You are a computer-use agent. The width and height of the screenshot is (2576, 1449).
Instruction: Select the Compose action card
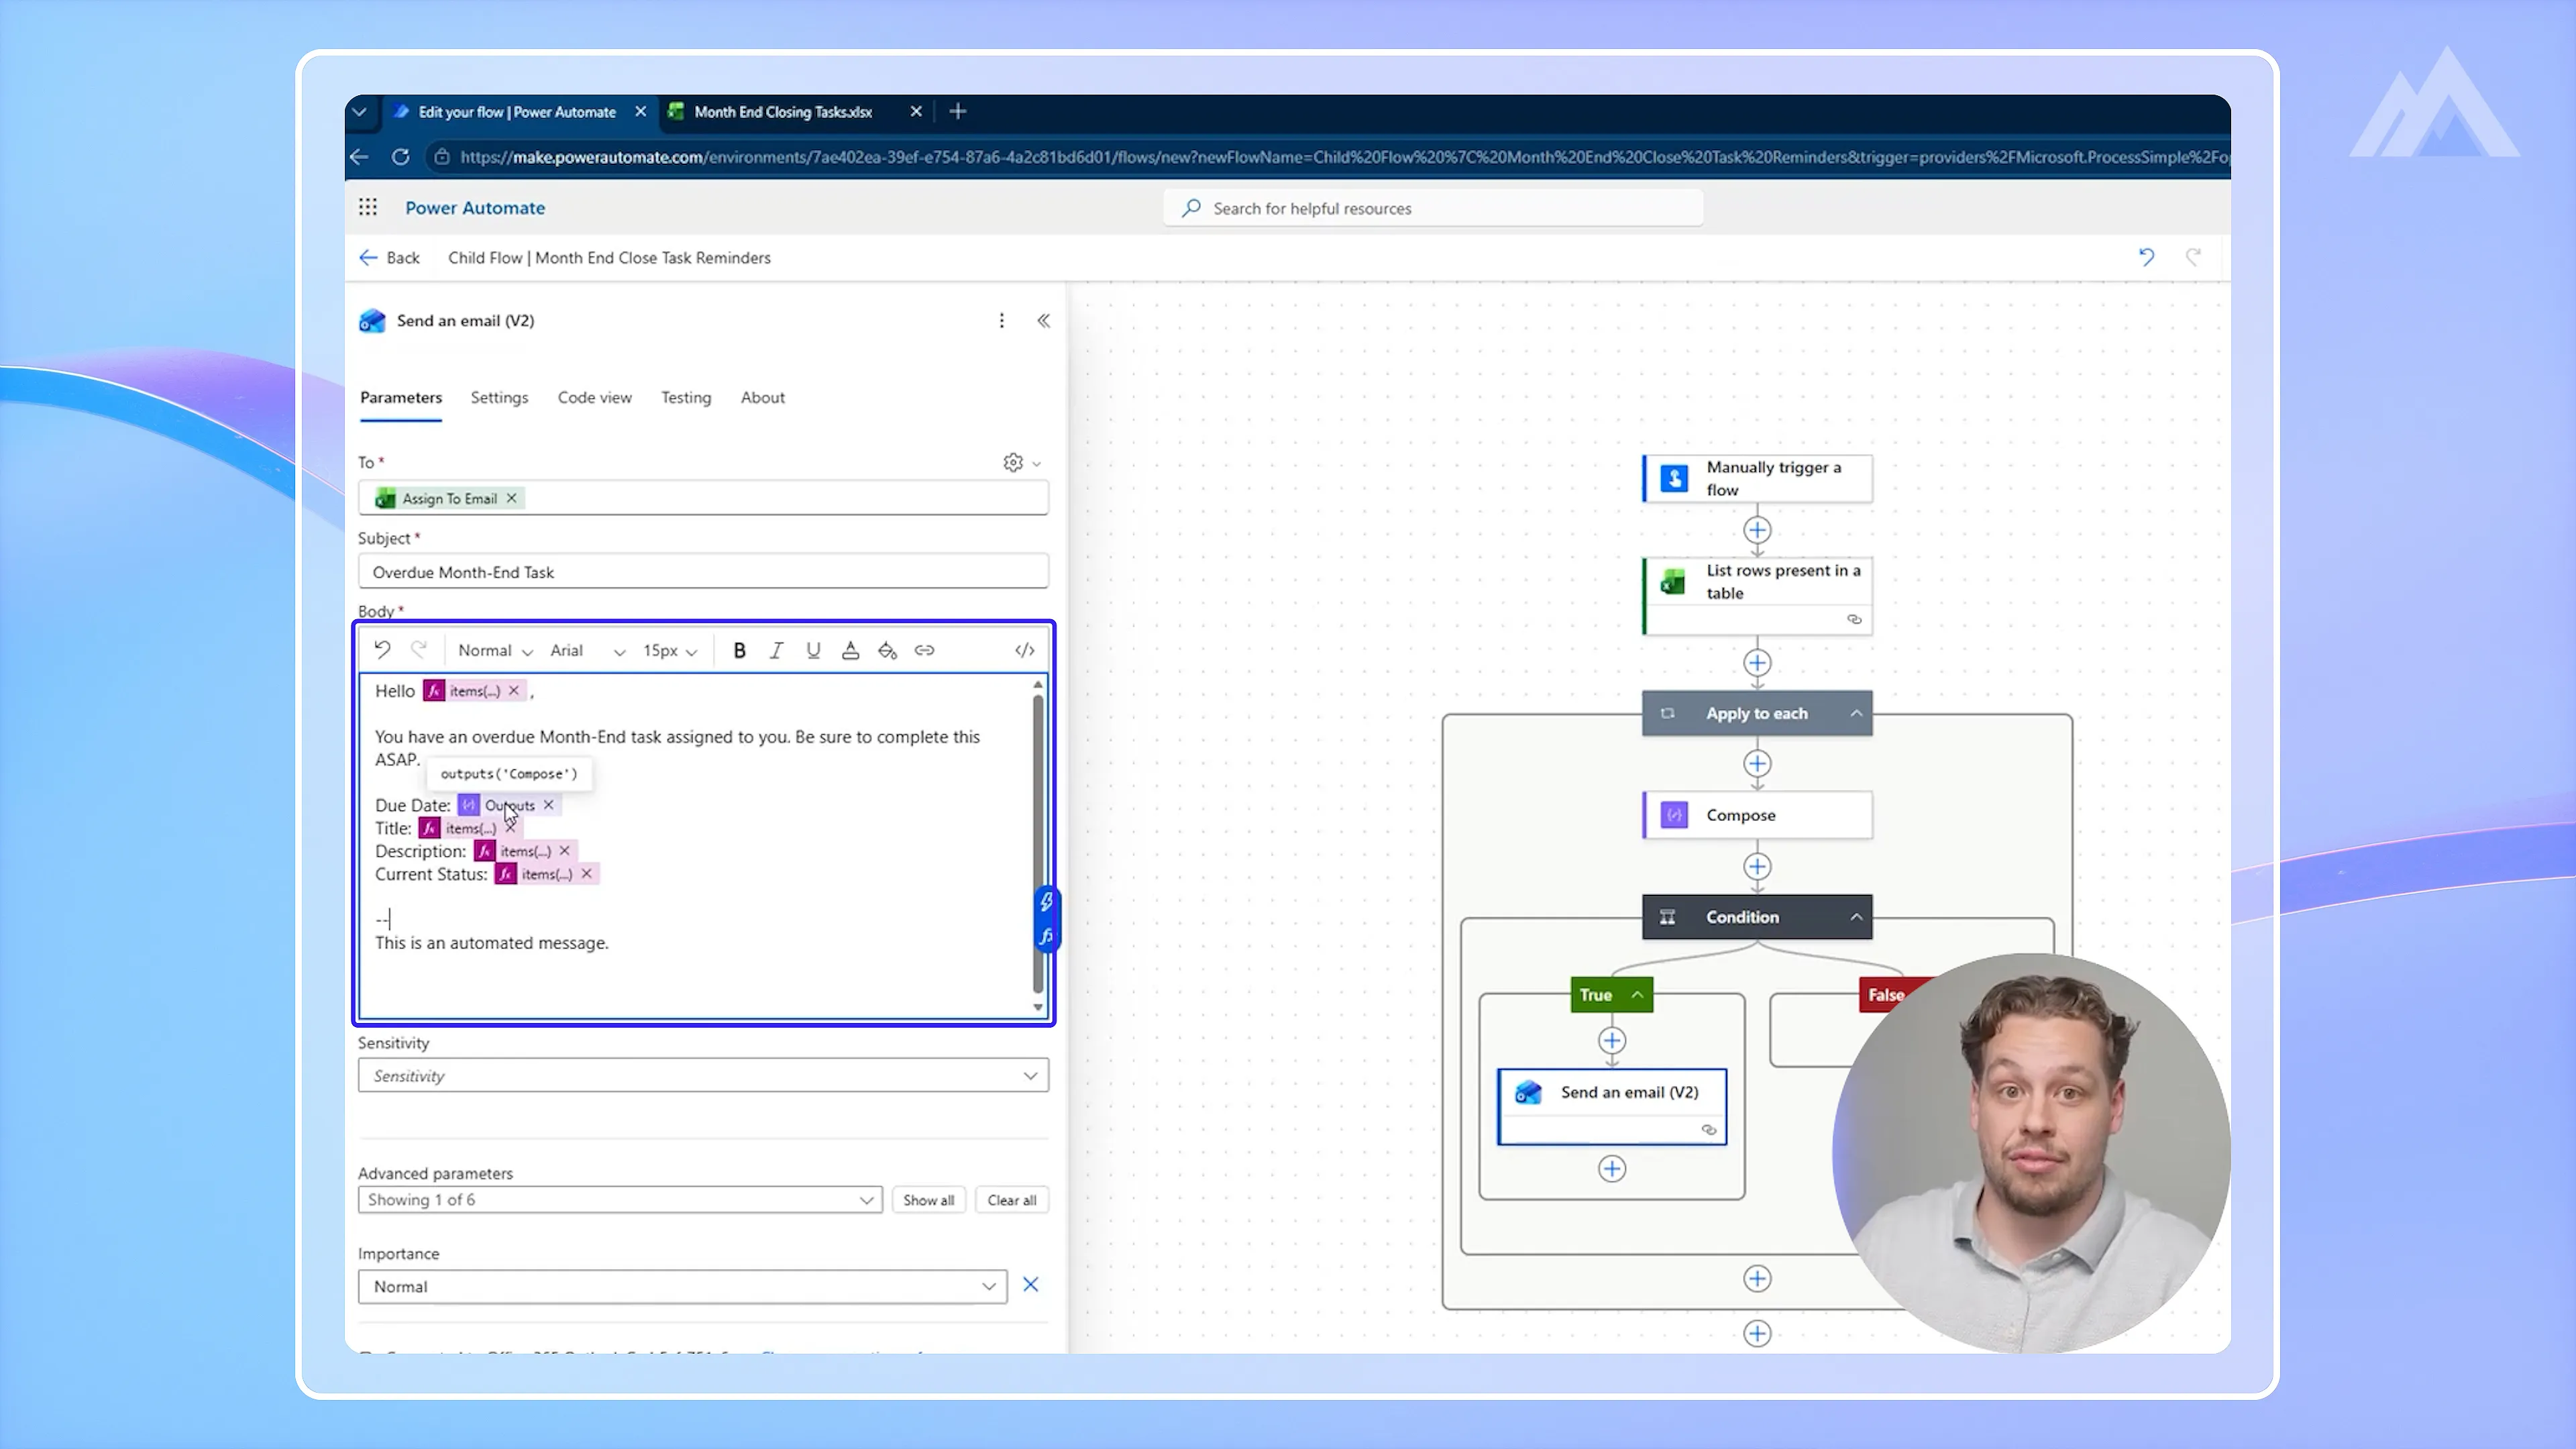point(1757,815)
